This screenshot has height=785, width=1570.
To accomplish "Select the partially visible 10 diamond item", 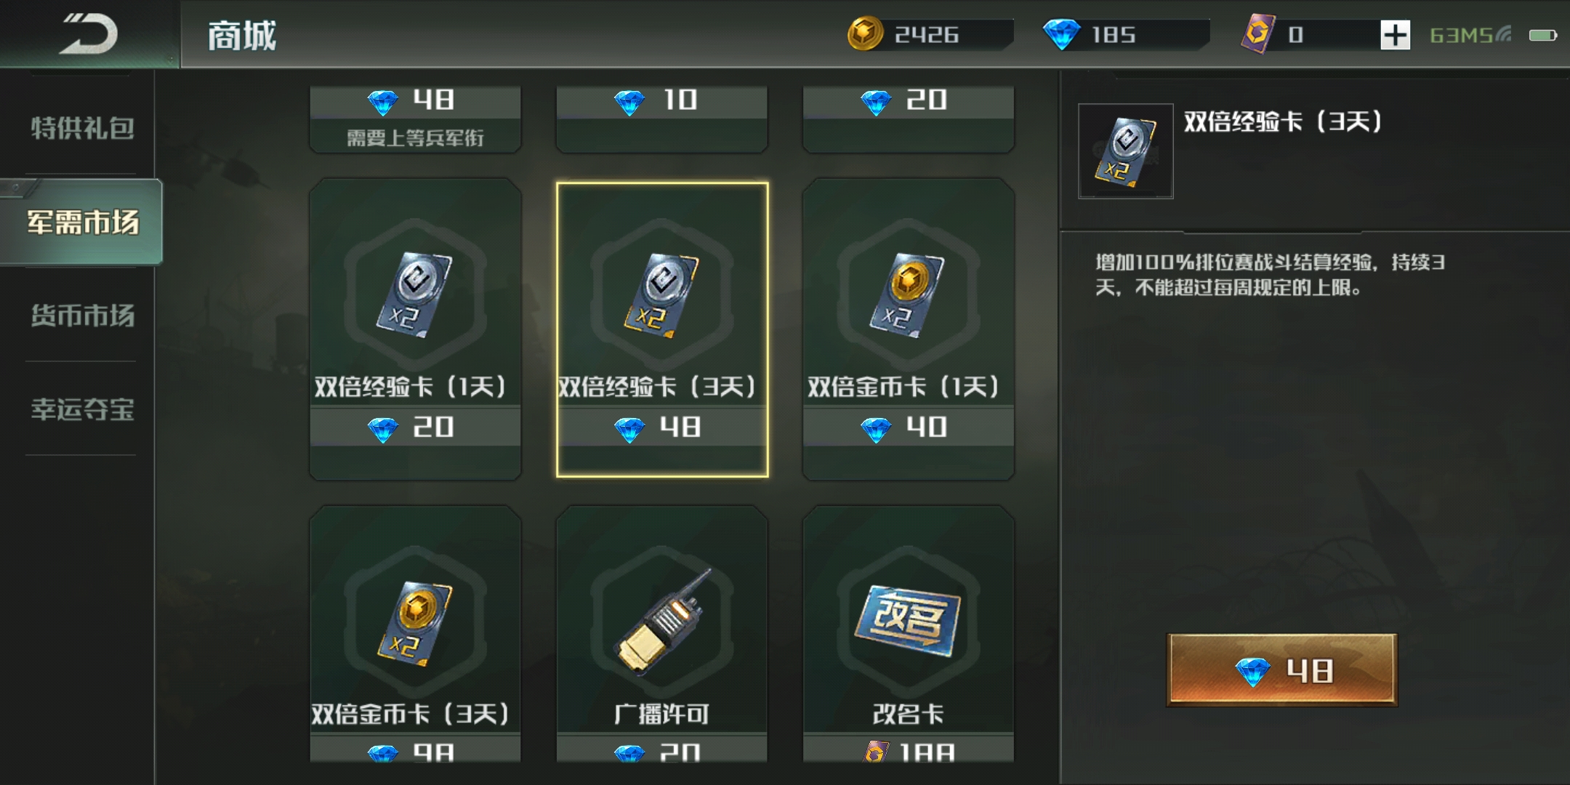I will pyautogui.click(x=661, y=119).
